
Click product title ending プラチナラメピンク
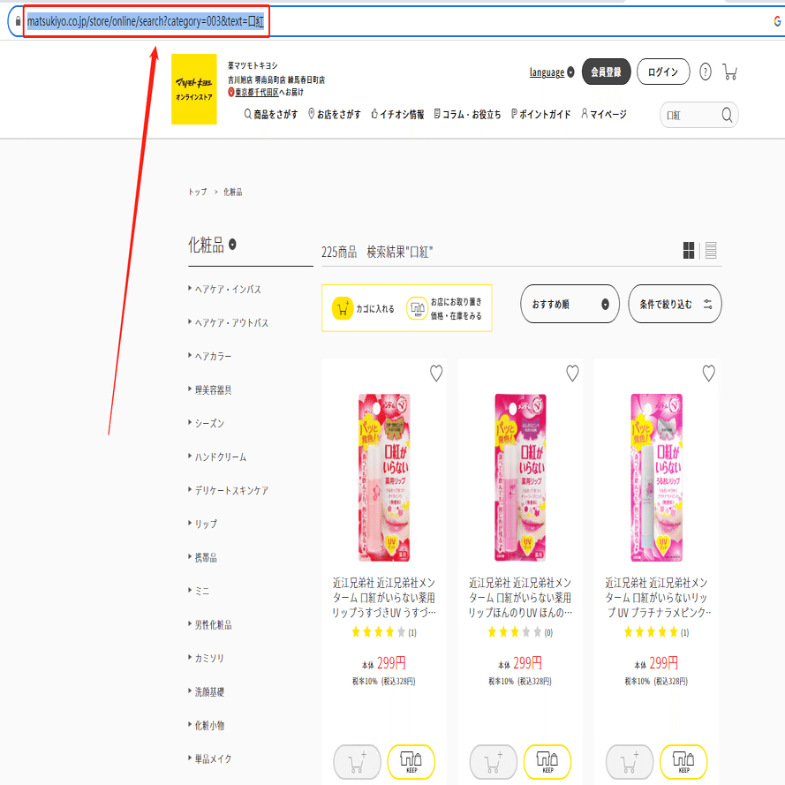[x=656, y=598]
